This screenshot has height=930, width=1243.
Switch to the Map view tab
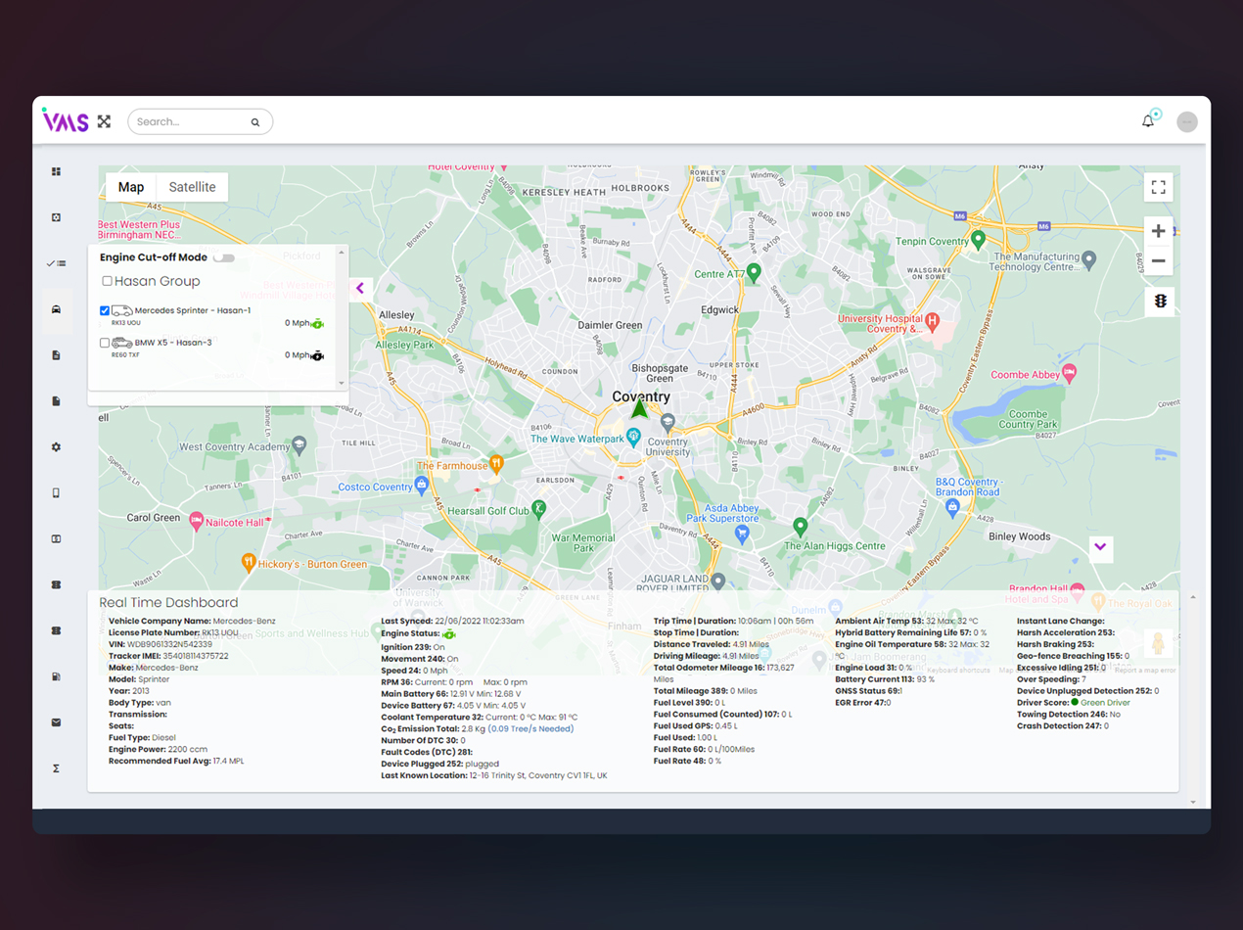tap(131, 187)
